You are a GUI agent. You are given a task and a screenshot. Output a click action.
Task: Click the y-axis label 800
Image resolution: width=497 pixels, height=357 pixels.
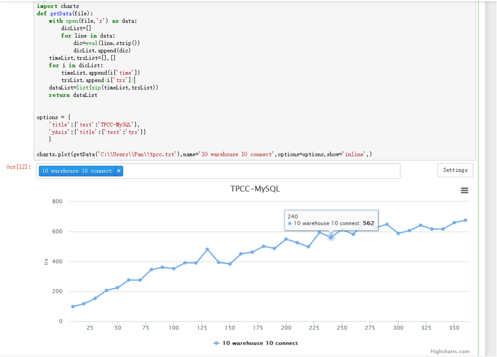(x=57, y=202)
